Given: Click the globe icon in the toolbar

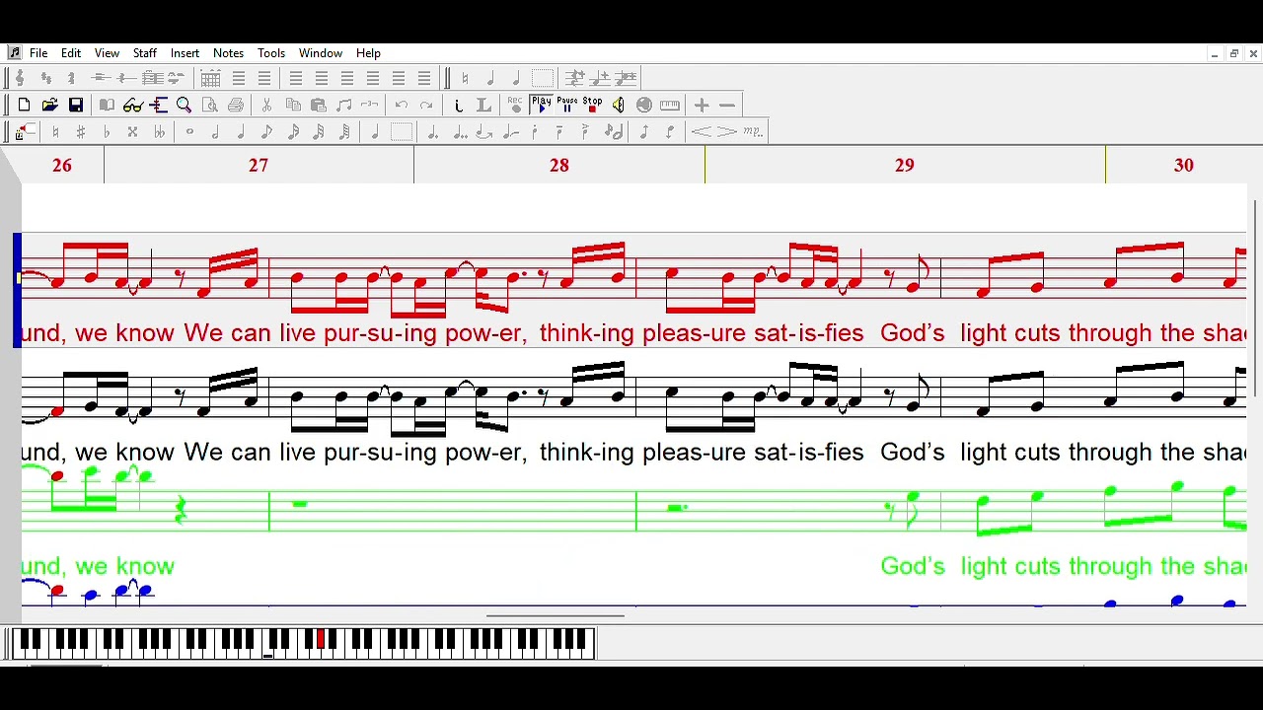Looking at the screenshot, I should click(x=643, y=105).
